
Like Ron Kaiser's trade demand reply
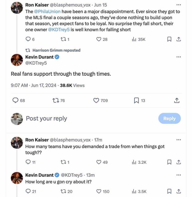point(99,162)
